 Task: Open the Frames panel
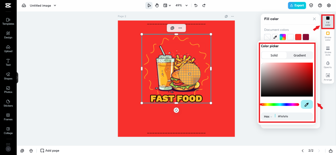pos(8,117)
